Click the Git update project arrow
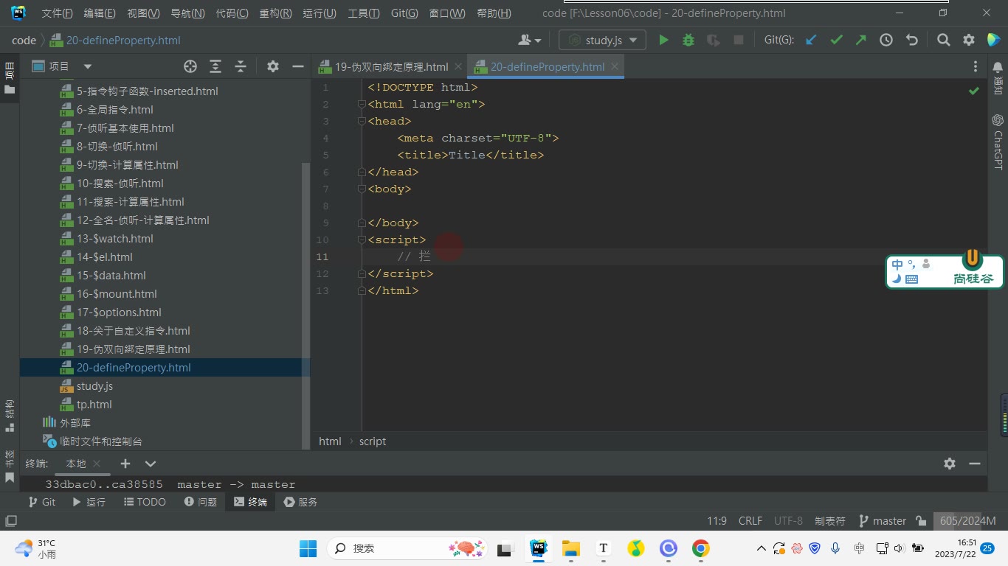The width and height of the screenshot is (1008, 566). [811, 40]
